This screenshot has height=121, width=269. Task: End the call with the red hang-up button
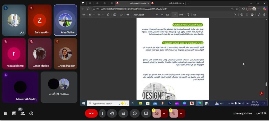coord(91,113)
